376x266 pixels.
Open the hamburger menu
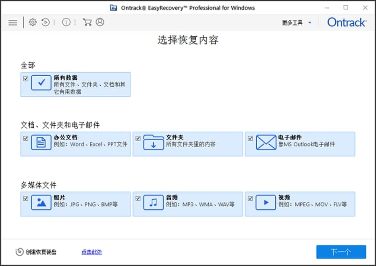pos(13,22)
